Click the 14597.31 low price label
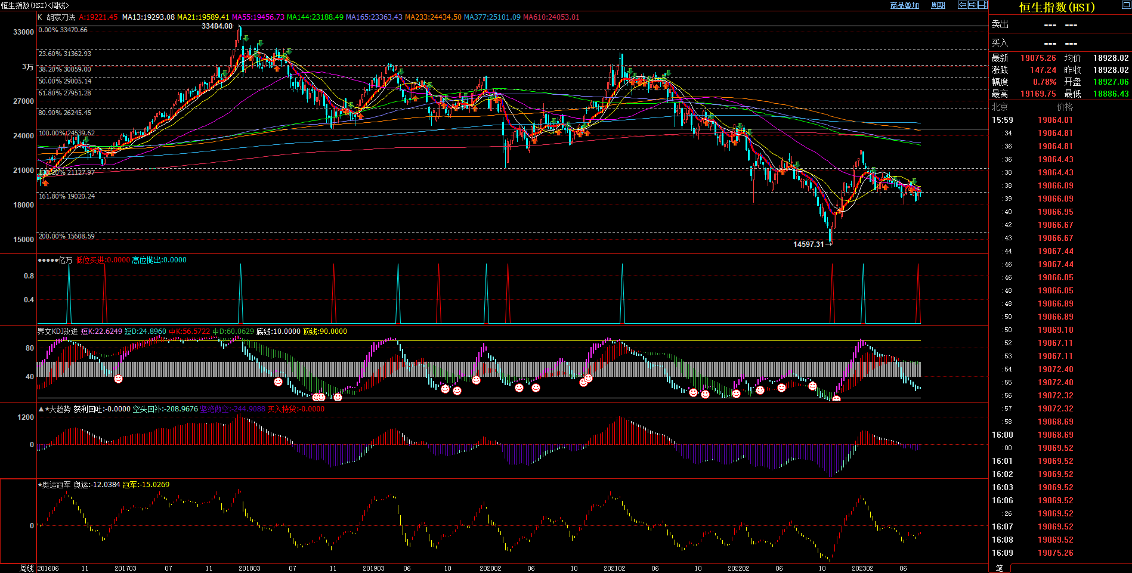The image size is (1132, 573). pyautogui.click(x=808, y=244)
